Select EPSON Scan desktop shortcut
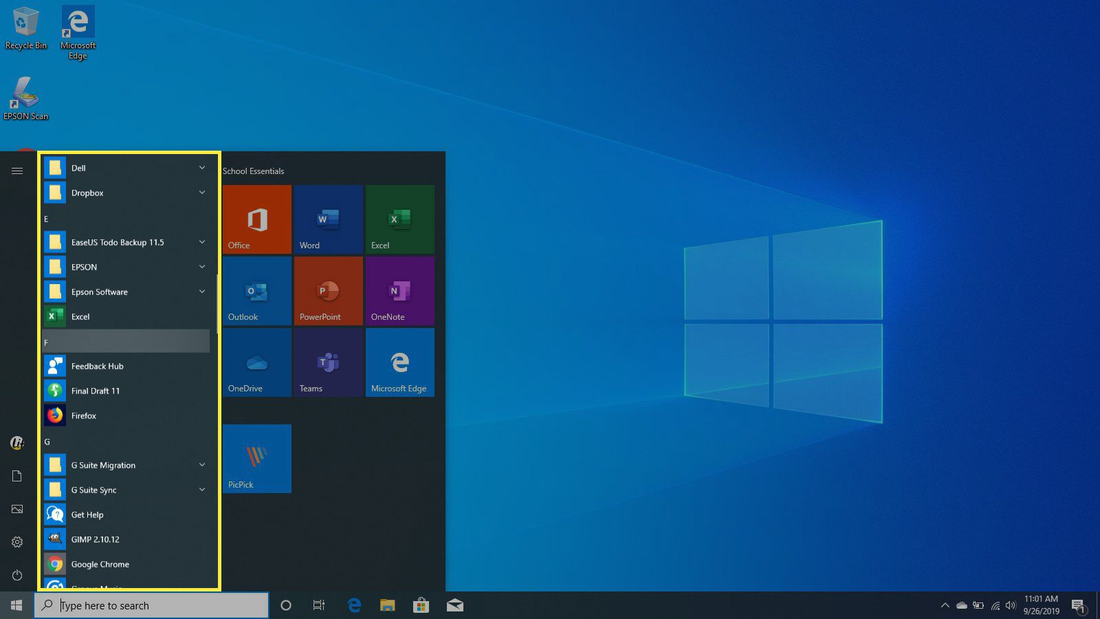Screen dimensions: 1100x619 (25, 98)
